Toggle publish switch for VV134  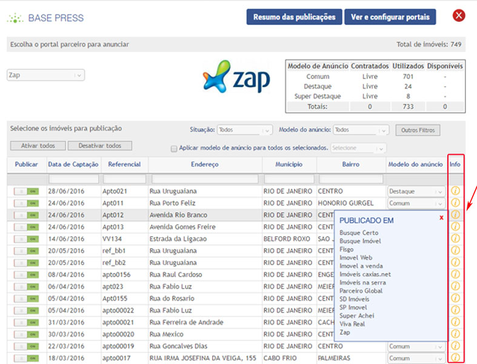point(26,239)
